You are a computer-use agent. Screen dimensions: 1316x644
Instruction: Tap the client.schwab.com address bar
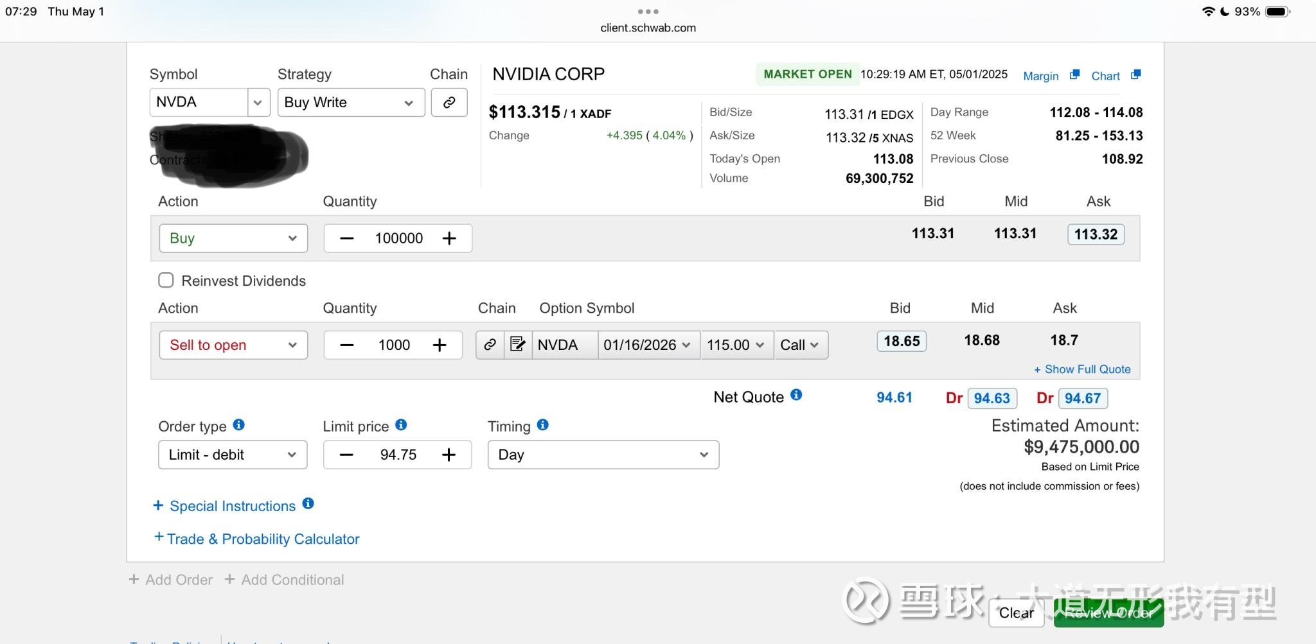tap(648, 28)
